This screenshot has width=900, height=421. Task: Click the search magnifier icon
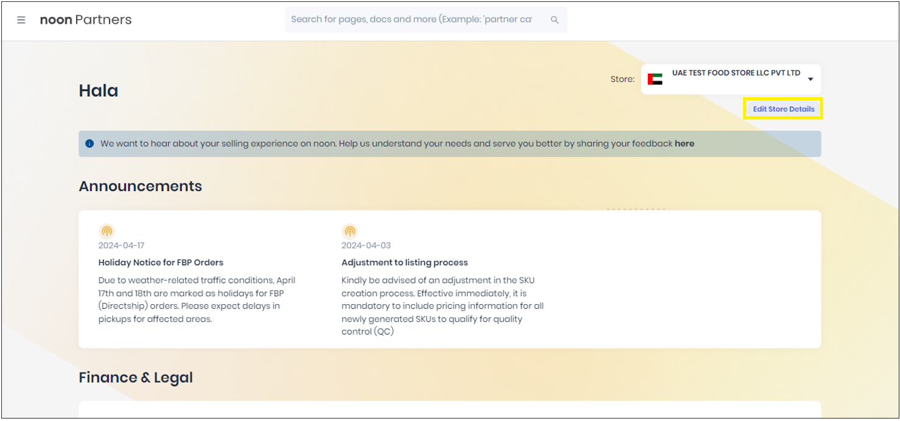555,20
